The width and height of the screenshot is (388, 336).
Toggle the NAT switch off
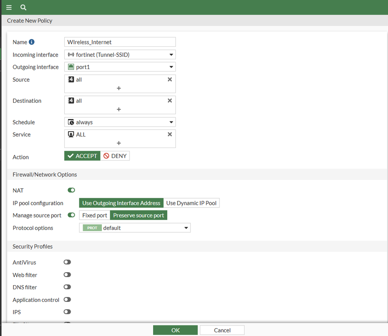[x=71, y=190]
